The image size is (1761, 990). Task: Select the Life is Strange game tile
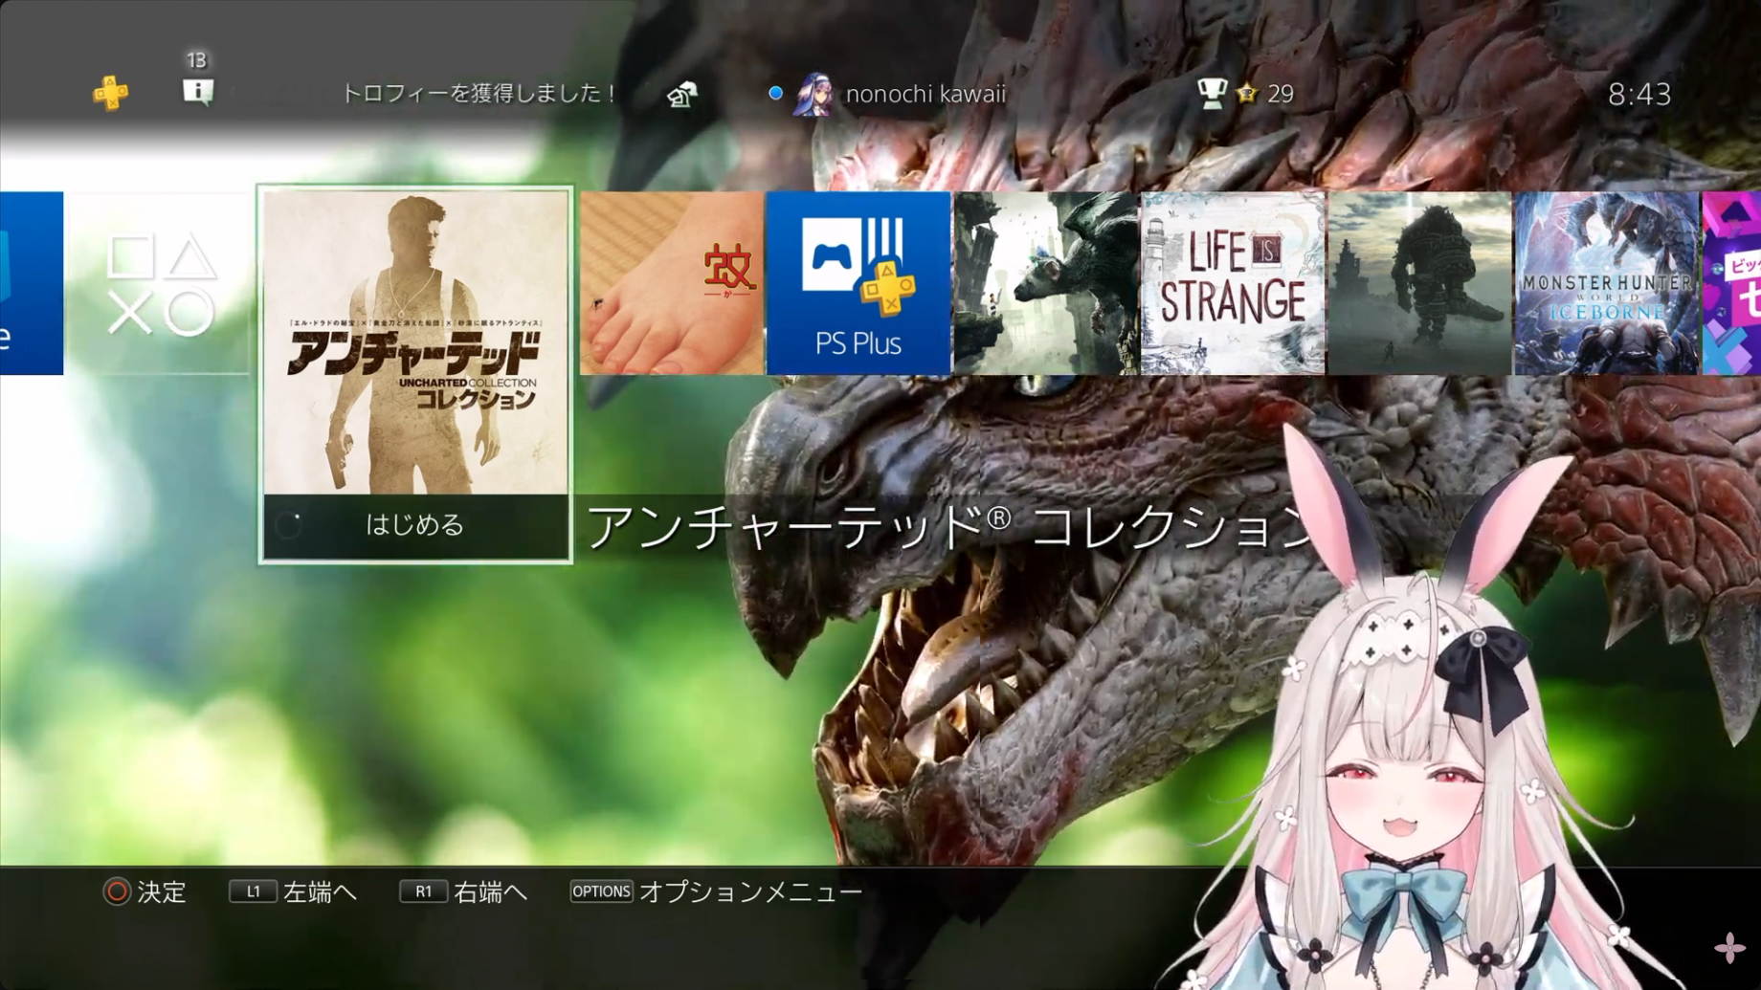coord(1233,283)
